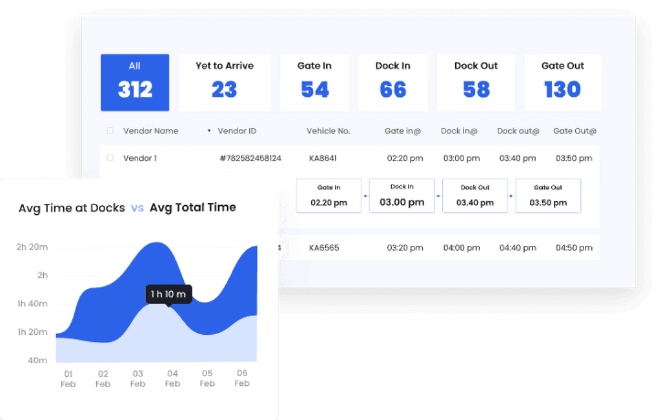Select the Gate In 02.20 pm timeline card

[x=329, y=196]
